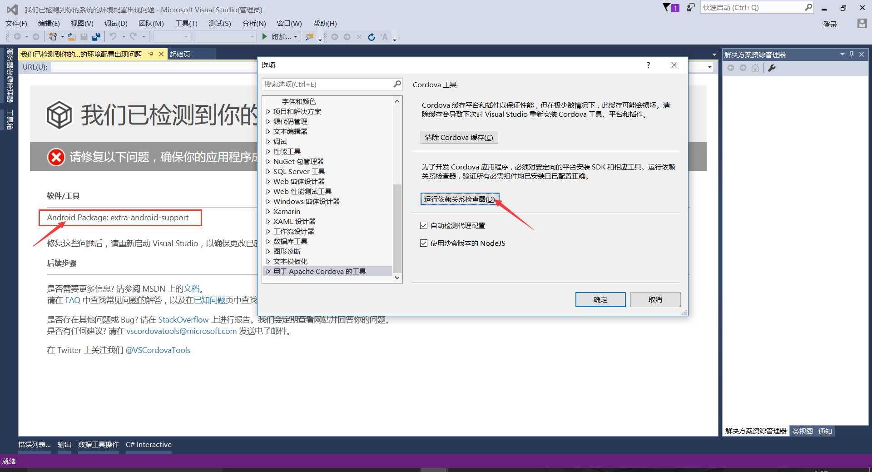Click the New Project toolbar icon
The width and height of the screenshot is (872, 472).
click(x=53, y=37)
